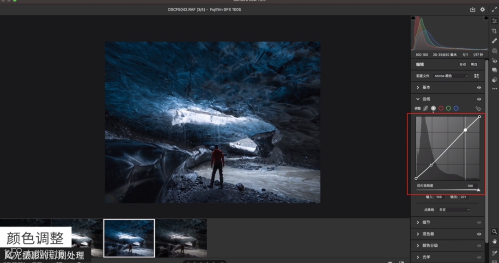
Task: Open the three-dot more settings menu
Action: click(x=494, y=89)
